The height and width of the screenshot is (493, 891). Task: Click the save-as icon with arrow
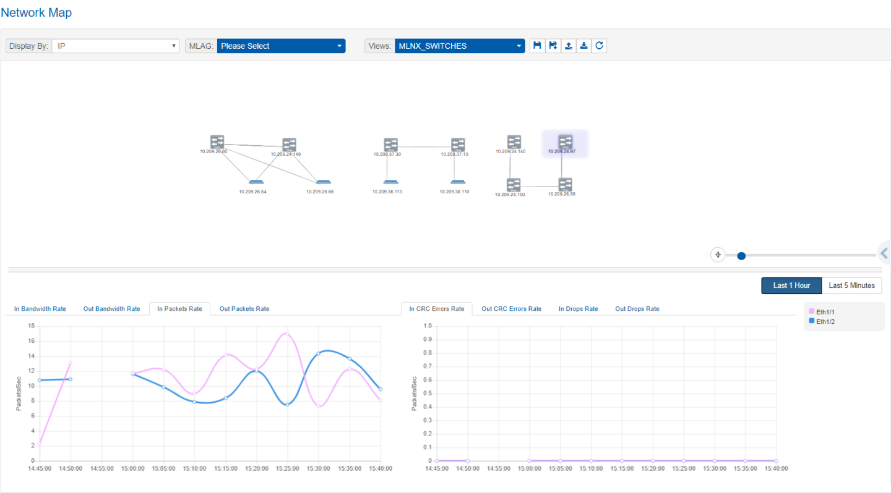coord(553,46)
